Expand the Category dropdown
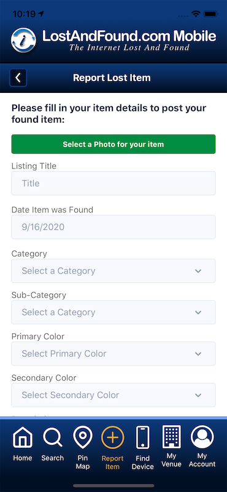Image resolution: width=227 pixels, height=492 pixels. click(113, 271)
